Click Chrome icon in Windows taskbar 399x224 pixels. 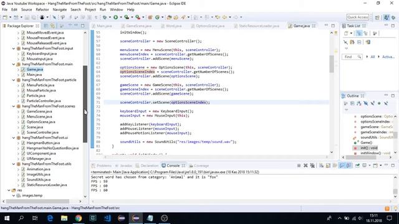pos(79,218)
